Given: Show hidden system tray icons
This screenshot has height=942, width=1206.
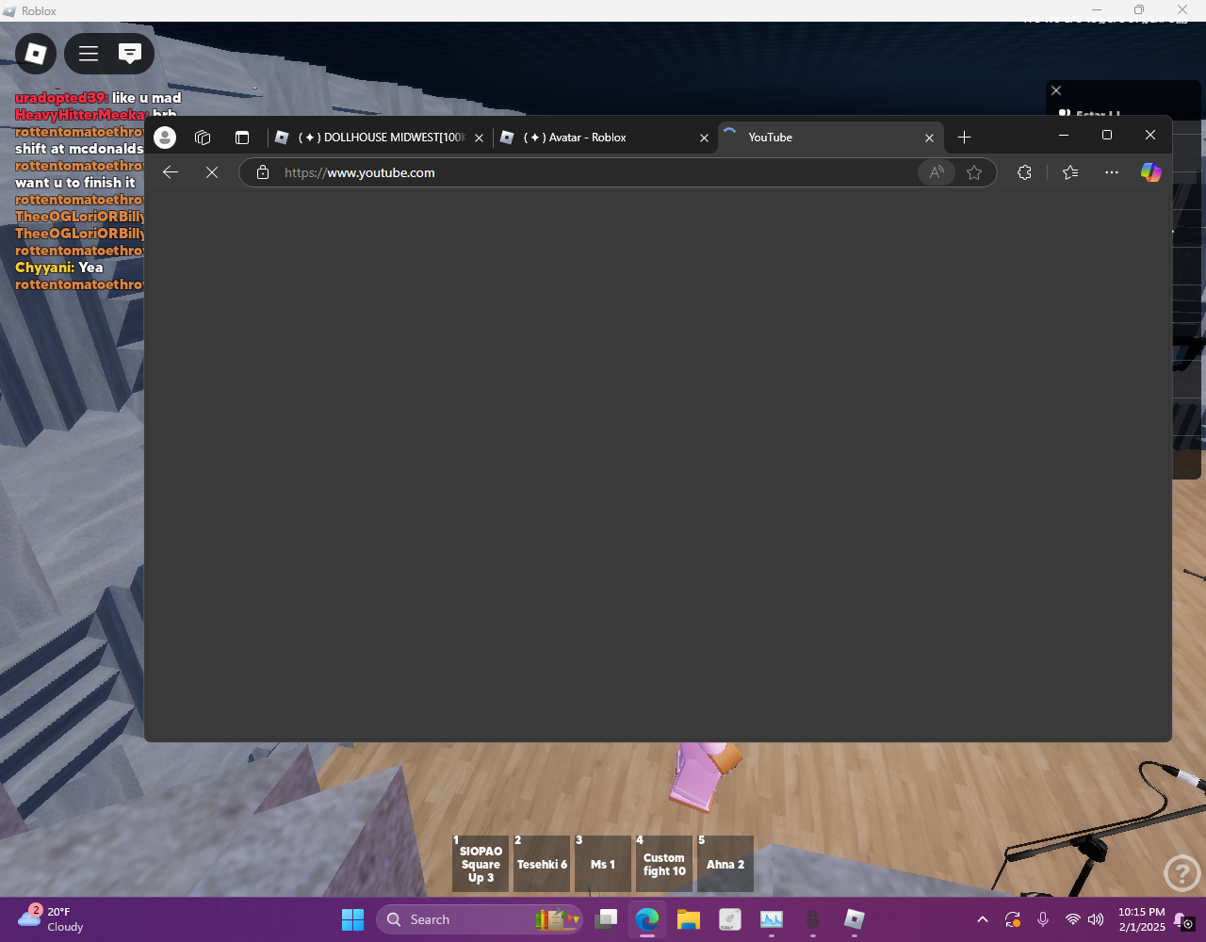Looking at the screenshot, I should 983,919.
